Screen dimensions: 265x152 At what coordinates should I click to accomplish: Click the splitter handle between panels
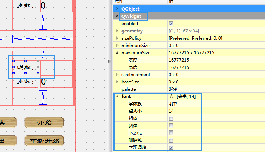pyautogui.click(x=109, y=61)
